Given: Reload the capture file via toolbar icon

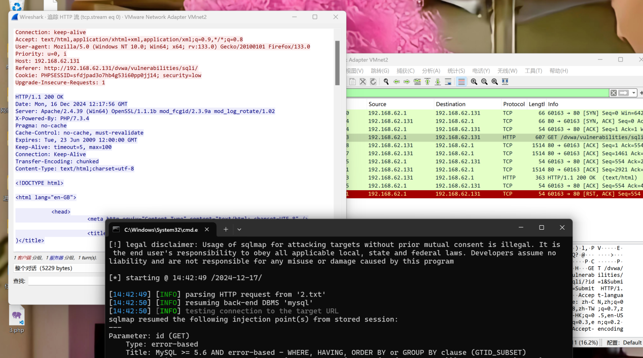Looking at the screenshot, I should click(x=373, y=82).
